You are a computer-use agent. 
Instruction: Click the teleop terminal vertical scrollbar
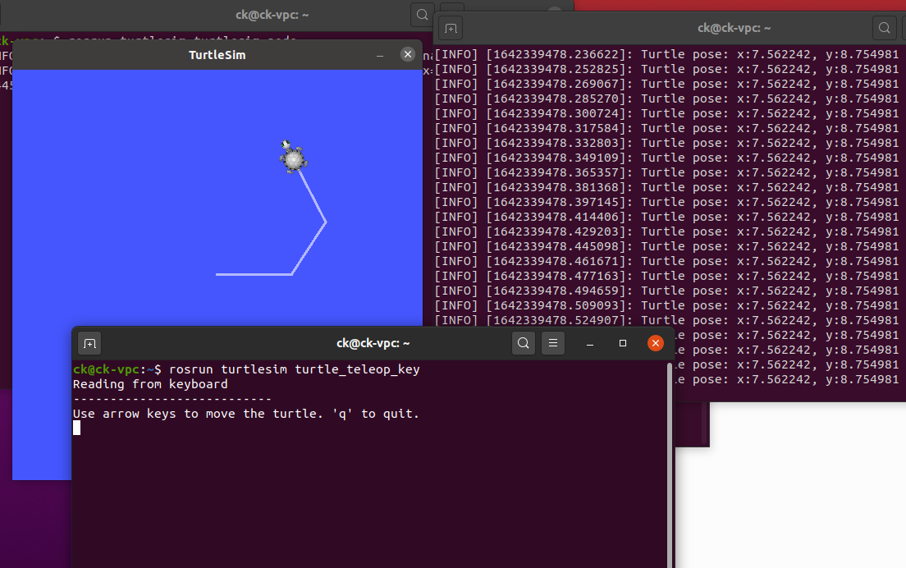(670, 465)
